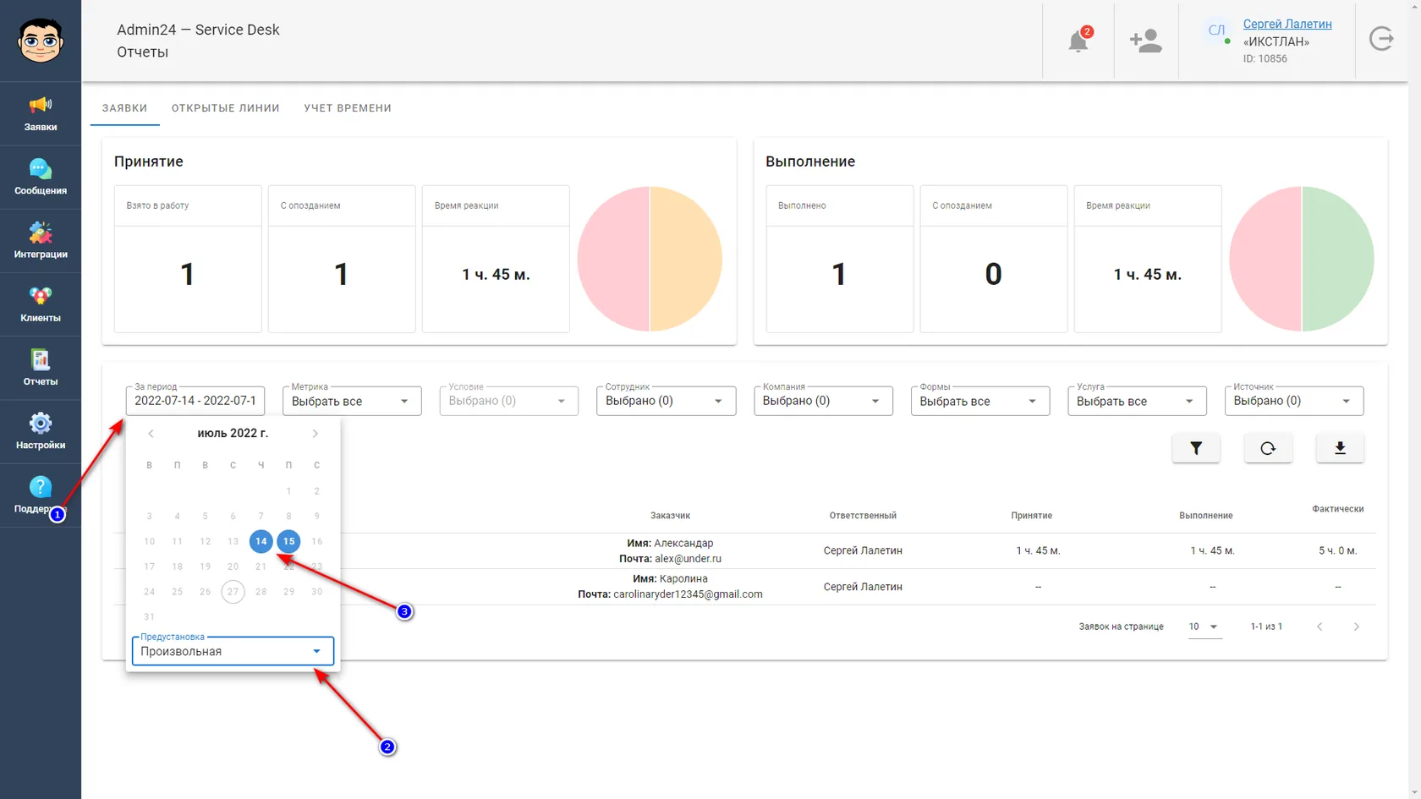
Task: Open Настройки gear in the sidebar
Action: [41, 432]
